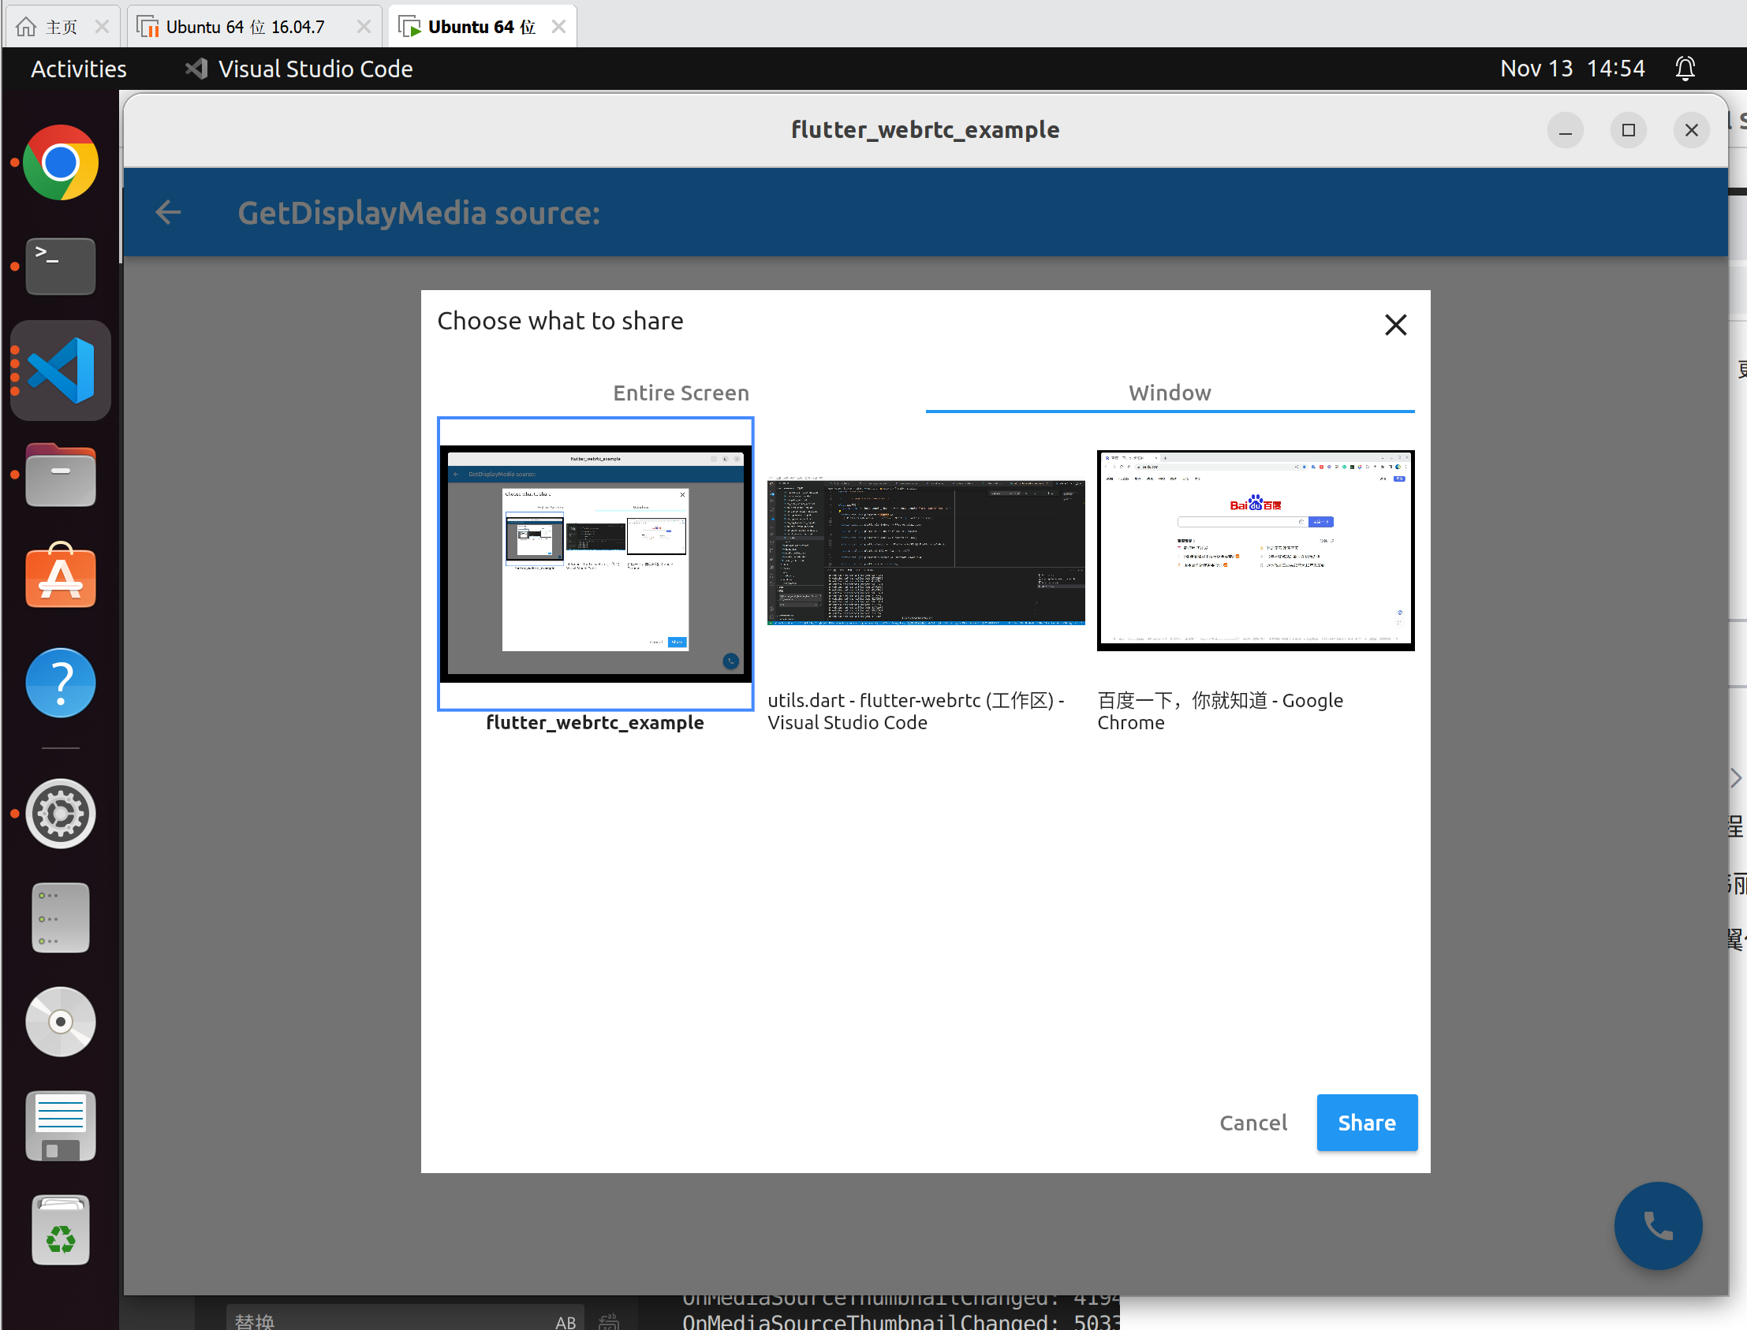Pick the Baidu Google Chrome thumbnail
The width and height of the screenshot is (1747, 1330).
[1254, 550]
